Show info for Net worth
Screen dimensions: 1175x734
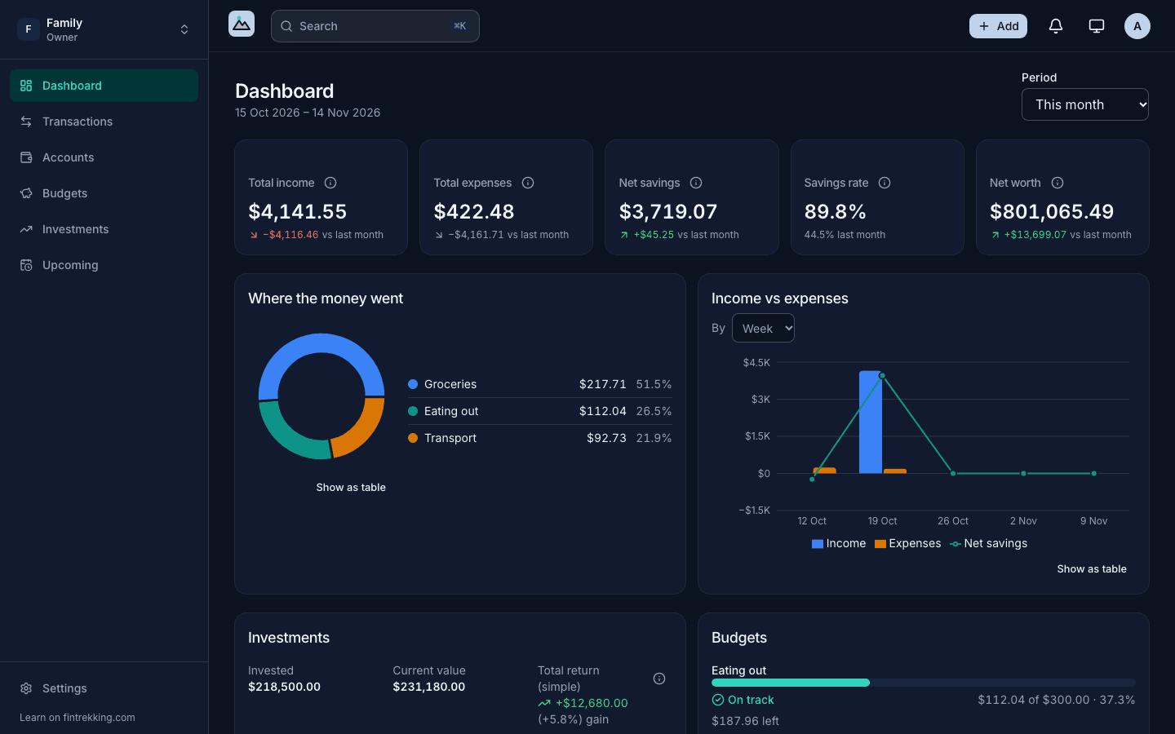1057,183
